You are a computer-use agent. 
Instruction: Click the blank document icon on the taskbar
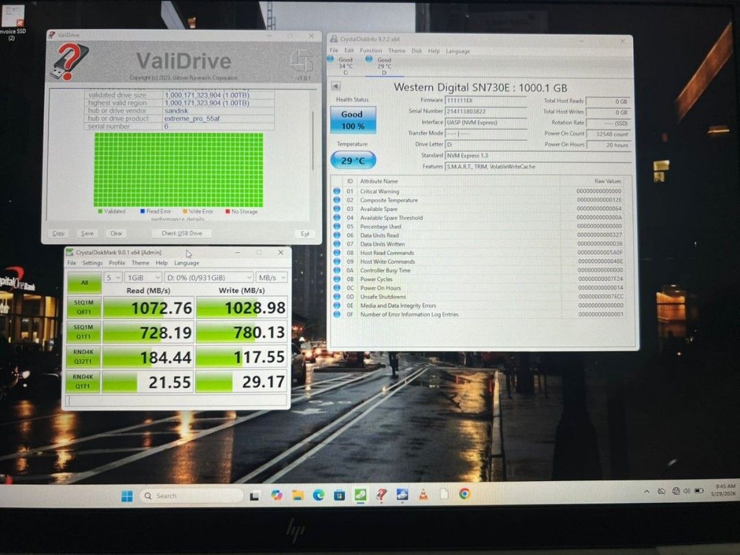pyautogui.click(x=444, y=493)
